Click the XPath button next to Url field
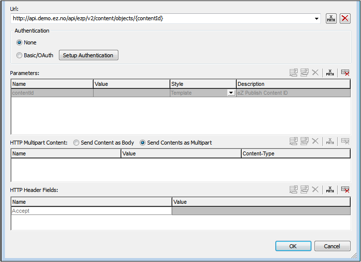Viewport: 361px width, 262px height. click(331, 18)
